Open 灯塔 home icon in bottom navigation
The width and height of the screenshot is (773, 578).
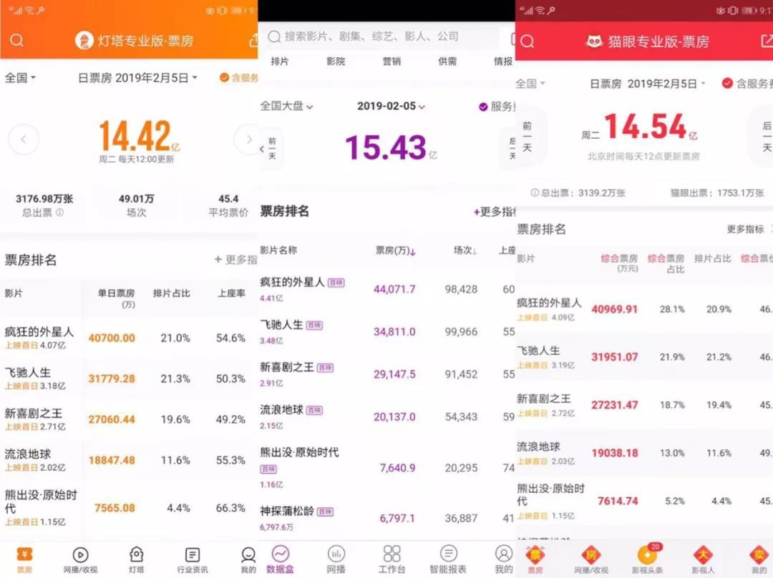[x=136, y=560]
